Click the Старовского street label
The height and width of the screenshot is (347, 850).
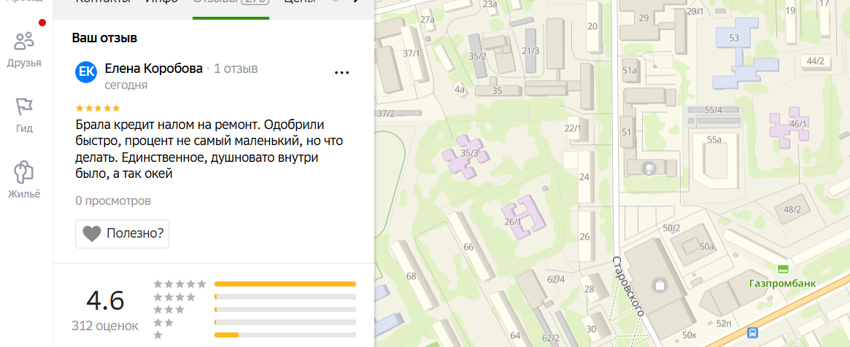tap(628, 286)
